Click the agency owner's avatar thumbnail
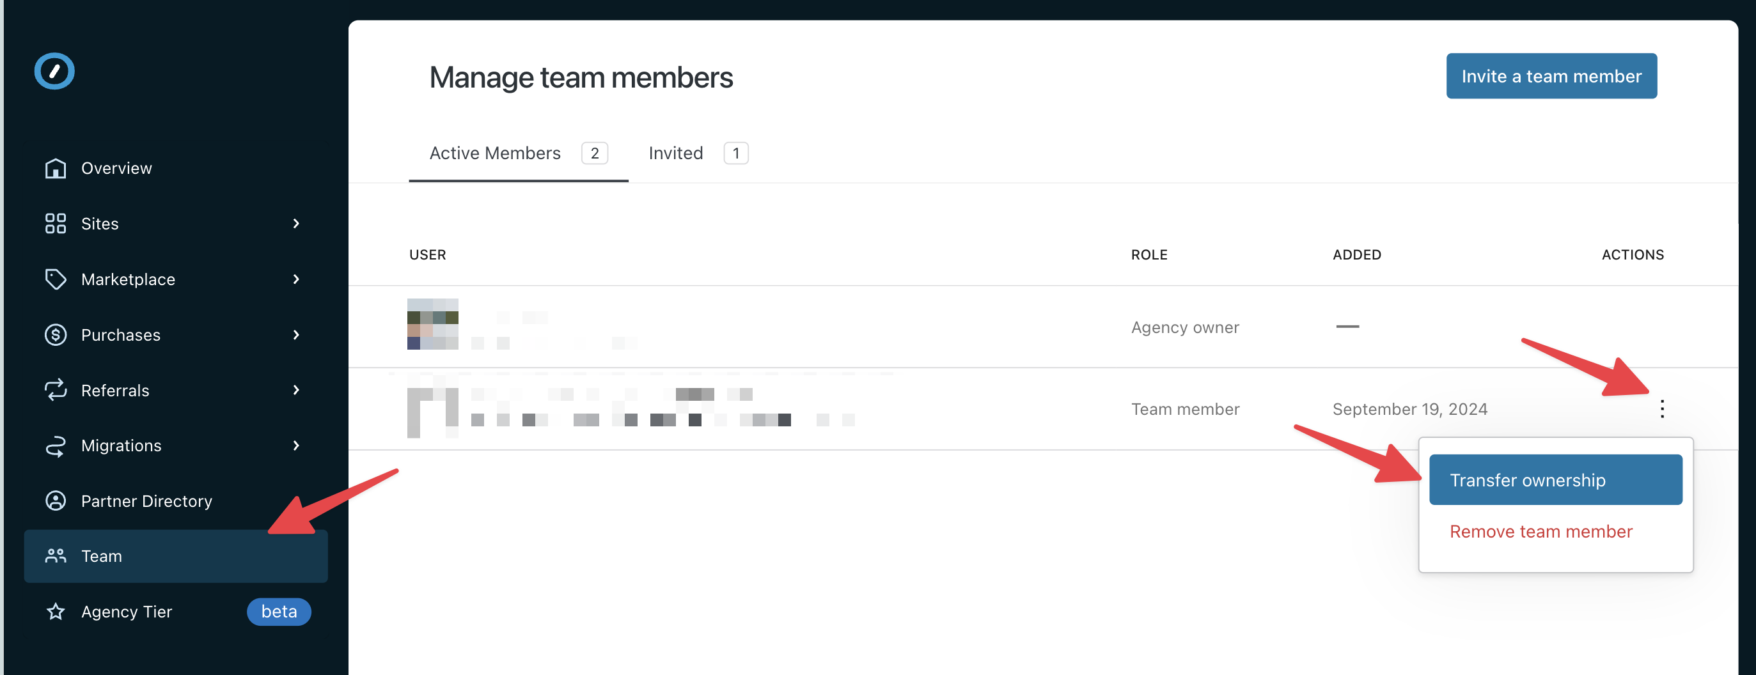The height and width of the screenshot is (675, 1756). [x=433, y=324]
